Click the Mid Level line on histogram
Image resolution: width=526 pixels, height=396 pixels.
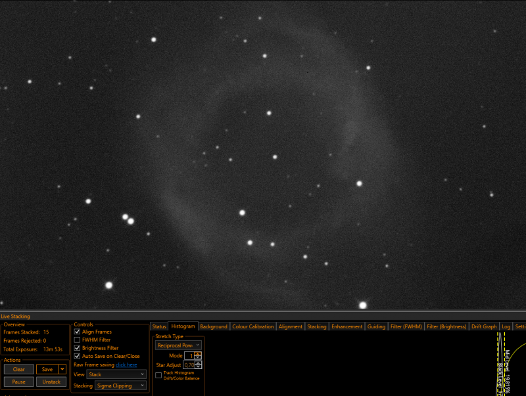tap(504, 364)
